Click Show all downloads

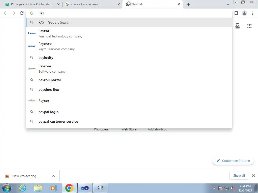click(x=239, y=176)
